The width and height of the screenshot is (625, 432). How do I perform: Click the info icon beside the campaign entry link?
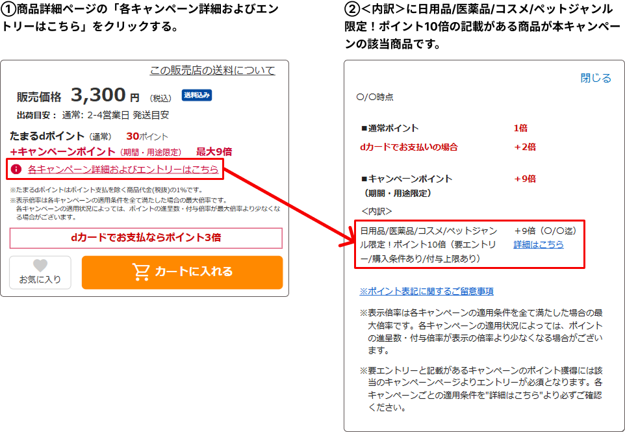(18, 170)
